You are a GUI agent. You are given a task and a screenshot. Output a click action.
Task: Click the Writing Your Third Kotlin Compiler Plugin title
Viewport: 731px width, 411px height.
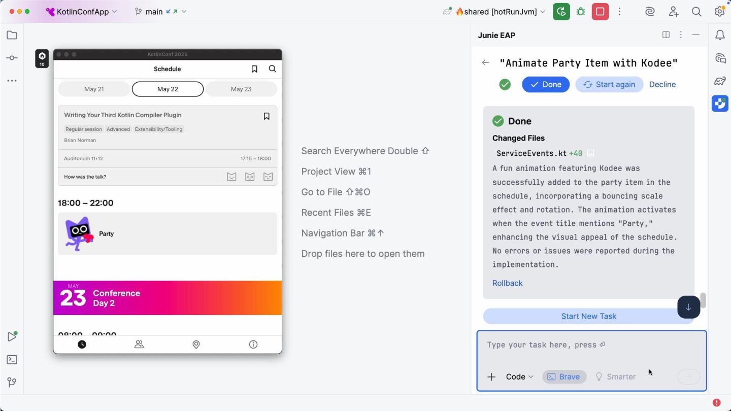pyautogui.click(x=123, y=115)
